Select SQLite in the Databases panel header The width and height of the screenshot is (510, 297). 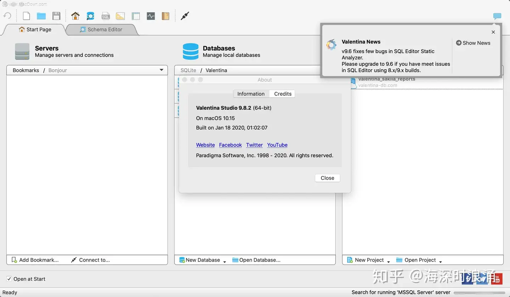coord(188,70)
